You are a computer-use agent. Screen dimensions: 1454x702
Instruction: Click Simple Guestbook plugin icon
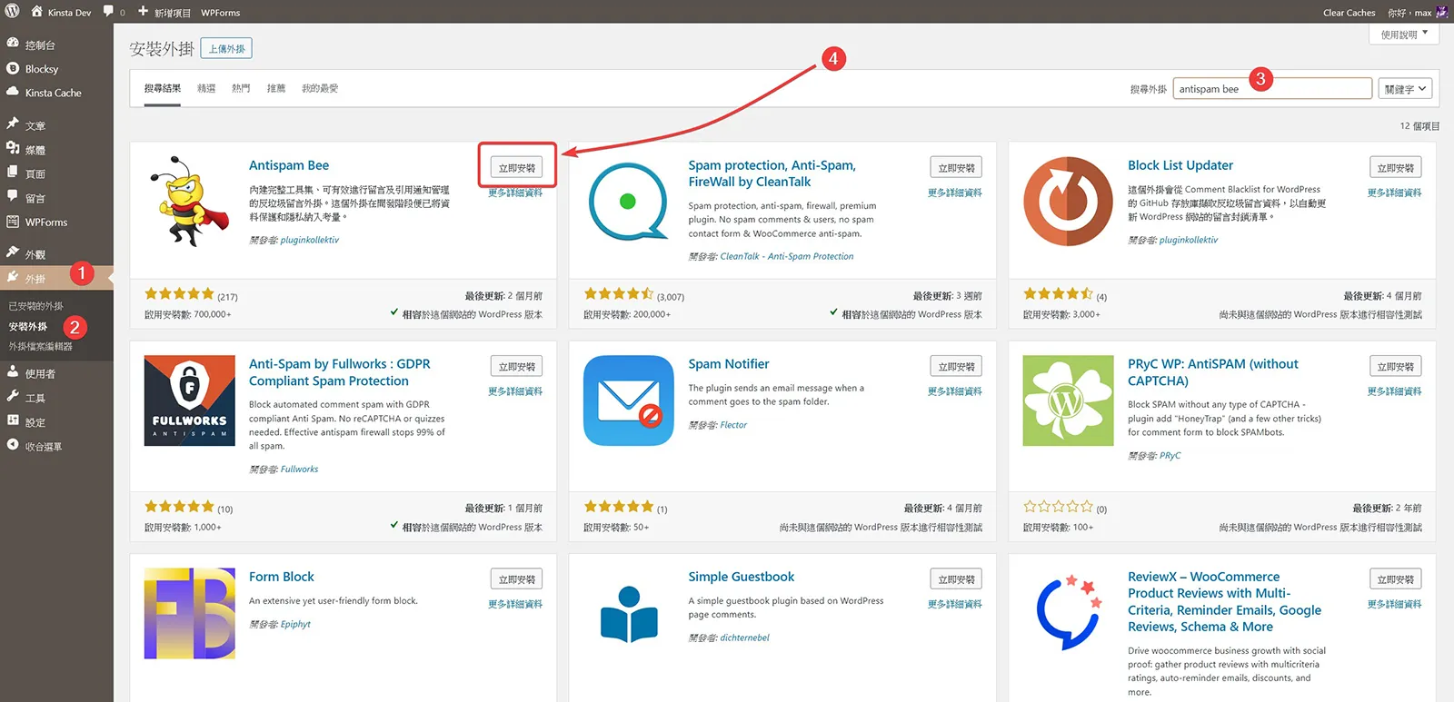pyautogui.click(x=629, y=613)
